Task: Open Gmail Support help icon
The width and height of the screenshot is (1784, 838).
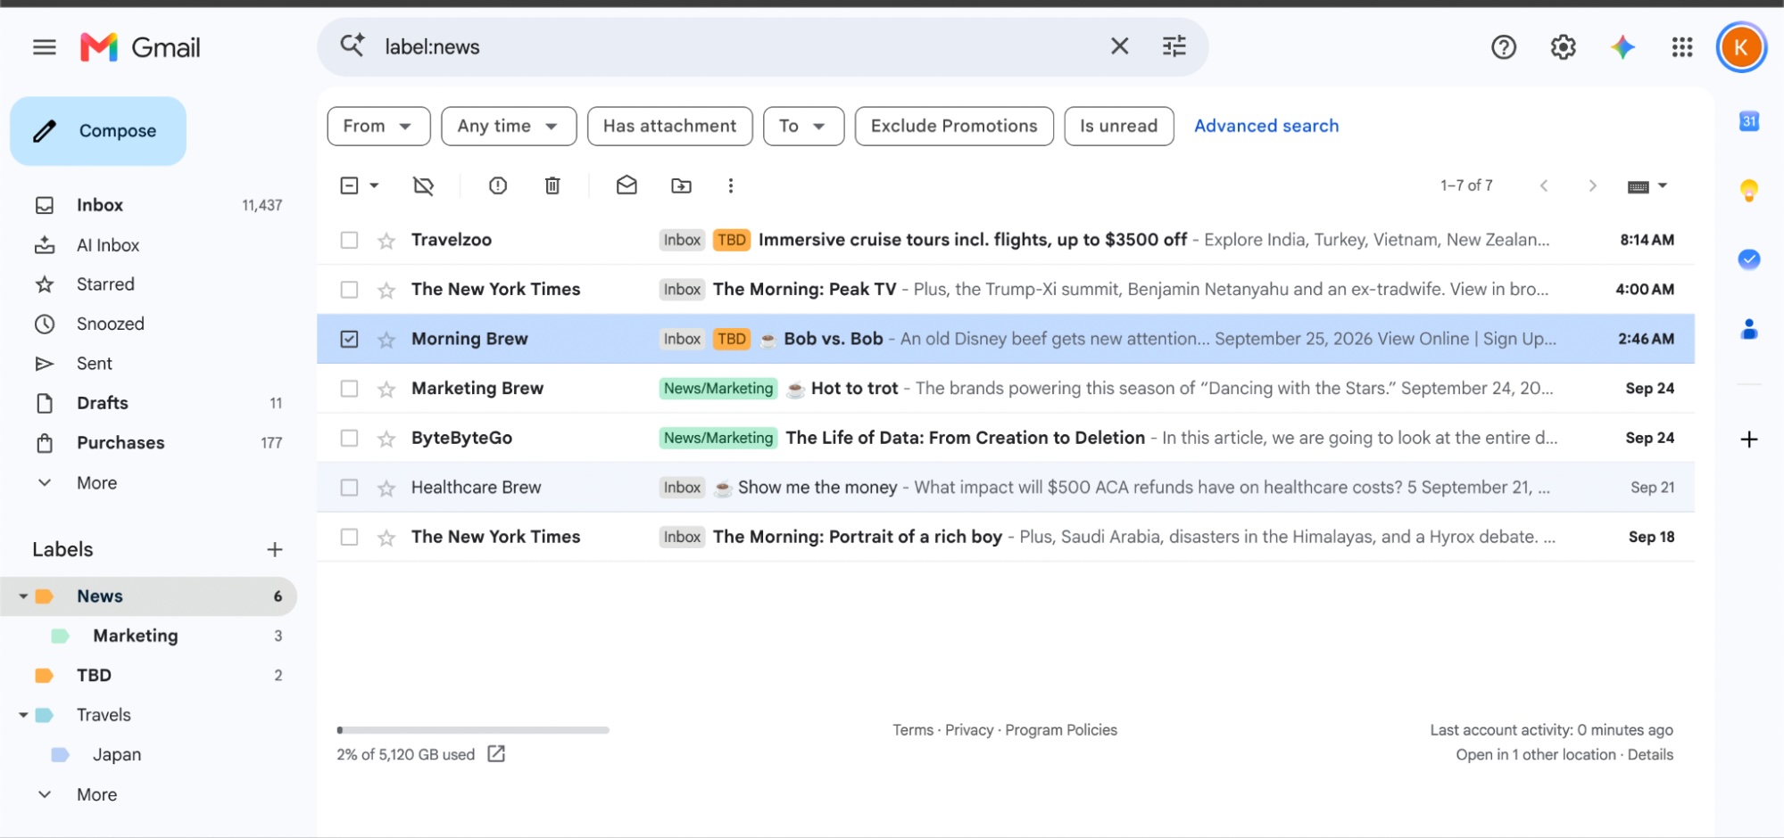Action: 1504,47
